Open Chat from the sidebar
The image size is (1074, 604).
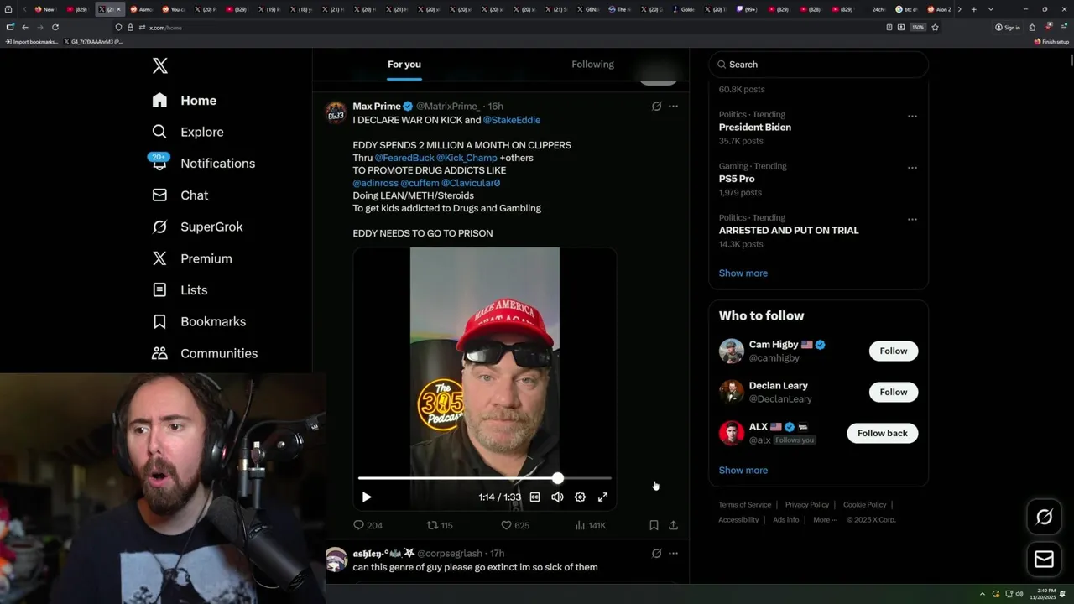point(180,195)
